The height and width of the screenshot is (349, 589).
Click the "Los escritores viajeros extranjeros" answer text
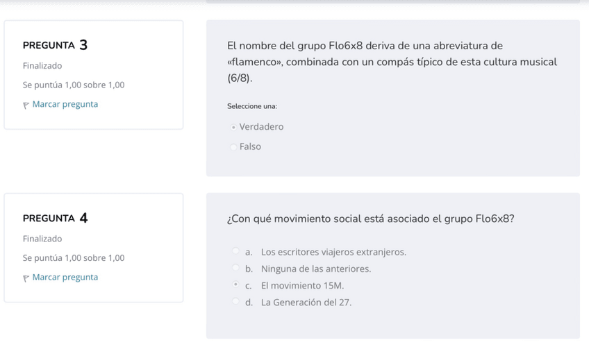pos(333,252)
